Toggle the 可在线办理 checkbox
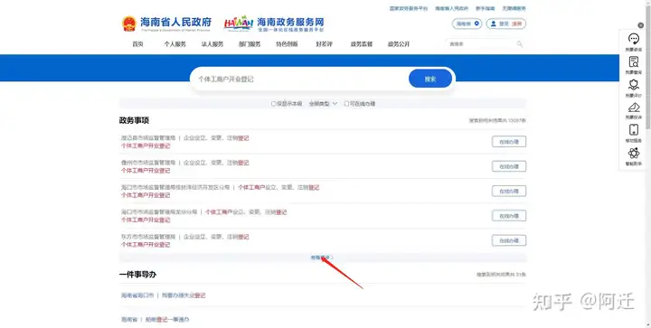 tap(346, 104)
